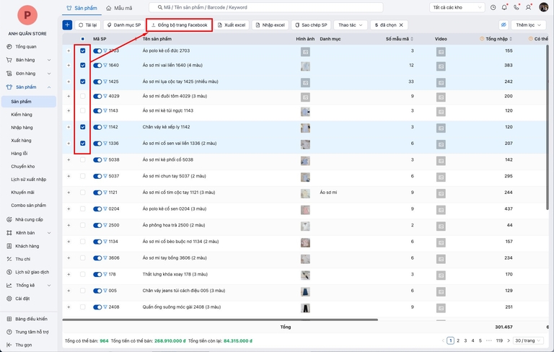Click the hide-columns eye icon
Screen dimensions: 554x352
pyautogui.click(x=504, y=25)
